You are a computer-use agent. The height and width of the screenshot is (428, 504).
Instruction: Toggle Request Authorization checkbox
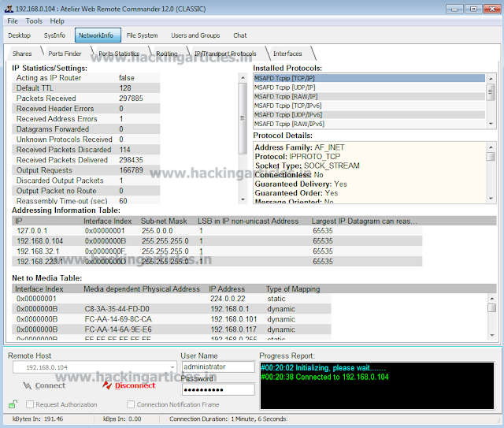[30, 404]
